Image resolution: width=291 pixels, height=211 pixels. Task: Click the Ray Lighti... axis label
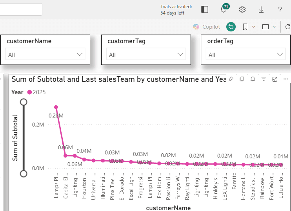click(x=187, y=187)
